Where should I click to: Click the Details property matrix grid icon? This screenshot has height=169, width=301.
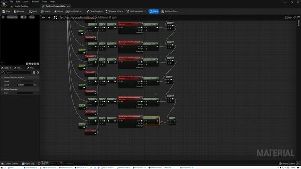pos(34,73)
